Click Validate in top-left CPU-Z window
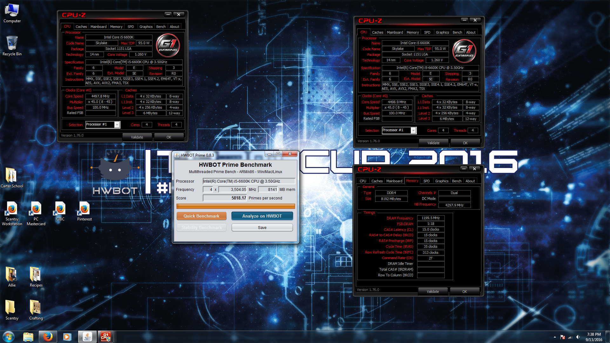Screen dimensions: 610x343 click(x=137, y=137)
